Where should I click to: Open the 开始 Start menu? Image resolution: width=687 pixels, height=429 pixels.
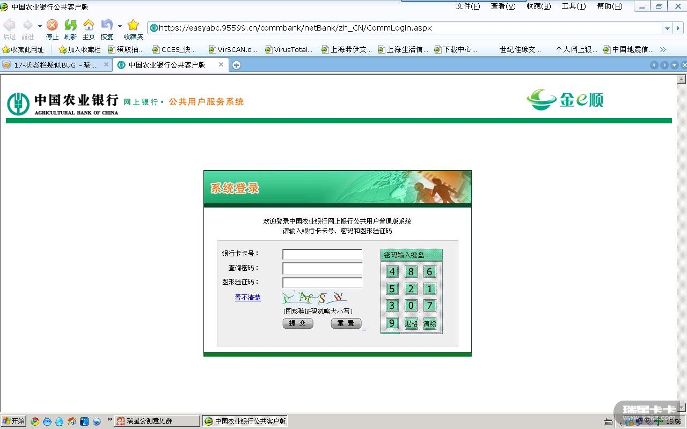[13, 421]
